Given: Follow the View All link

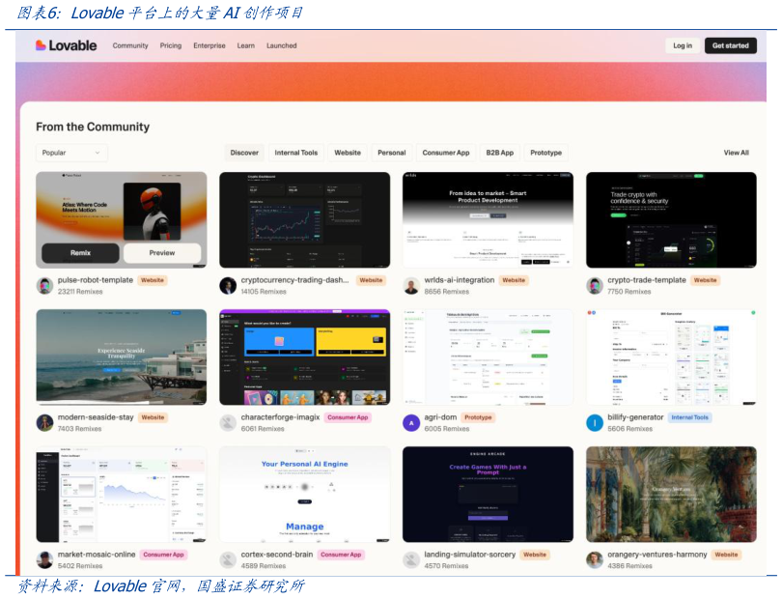Looking at the screenshot, I should click(x=736, y=153).
